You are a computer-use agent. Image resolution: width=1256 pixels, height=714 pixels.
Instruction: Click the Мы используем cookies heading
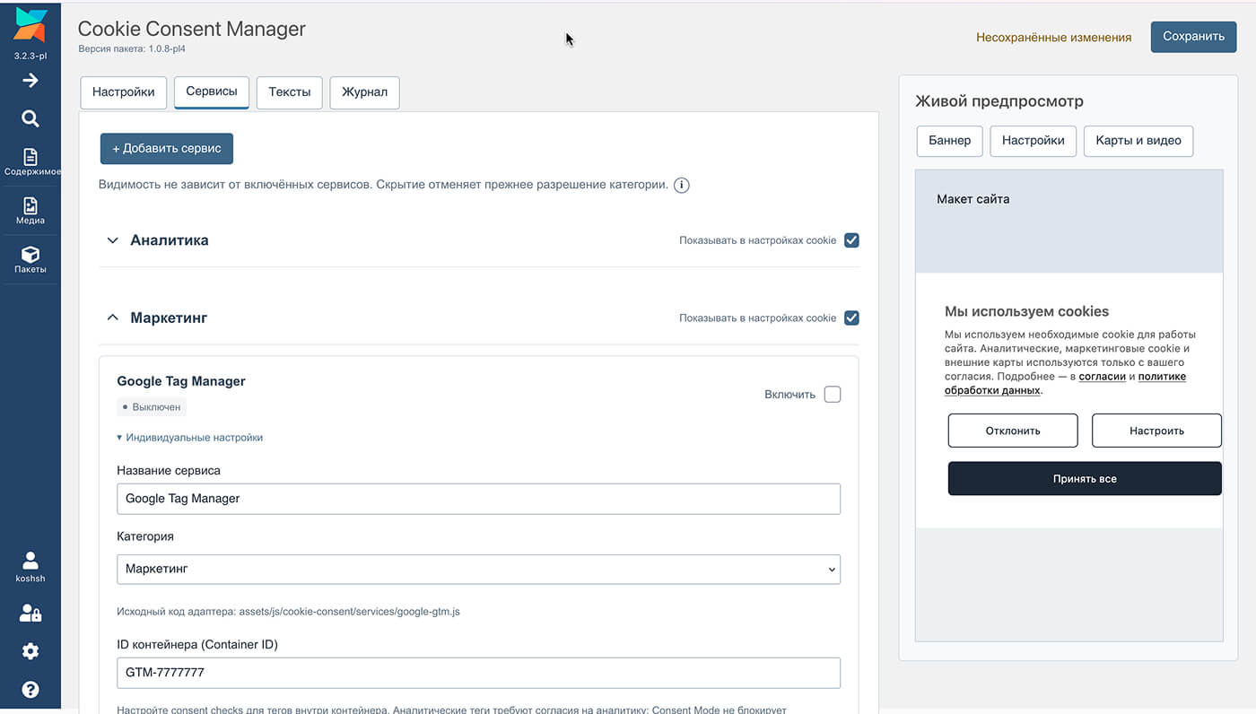(1026, 311)
